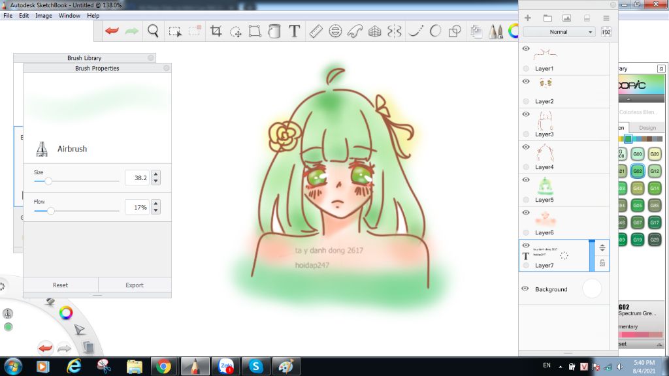Hide Layer6 using its eye icon

(x=526, y=213)
